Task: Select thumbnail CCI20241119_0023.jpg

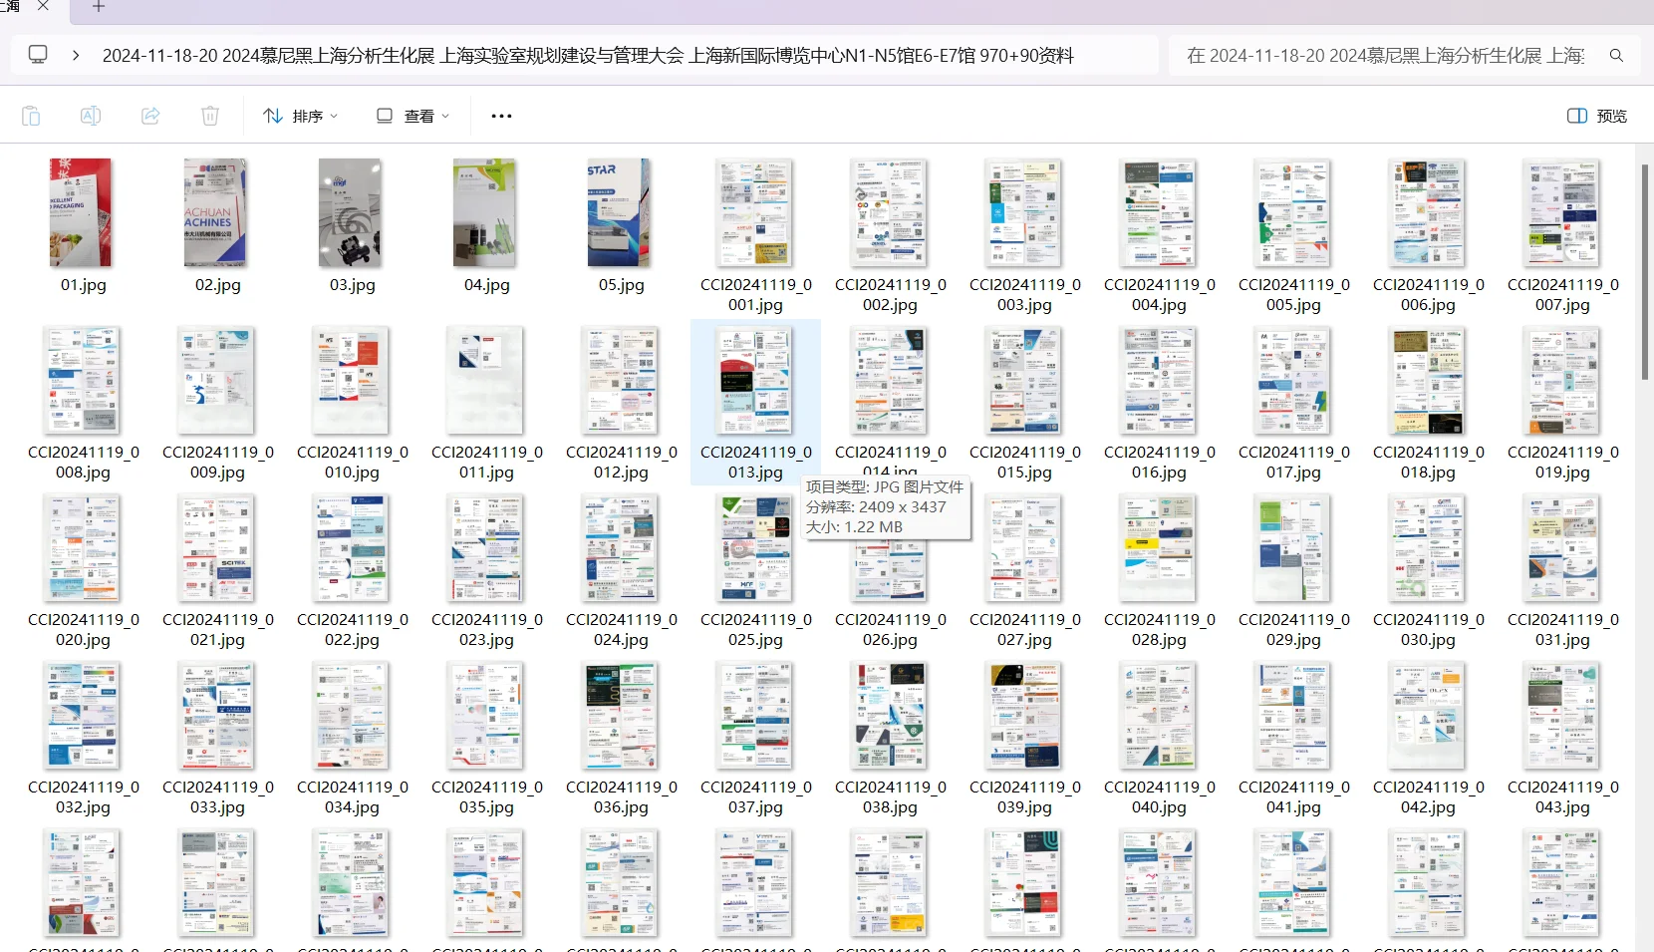Action: [486, 547]
